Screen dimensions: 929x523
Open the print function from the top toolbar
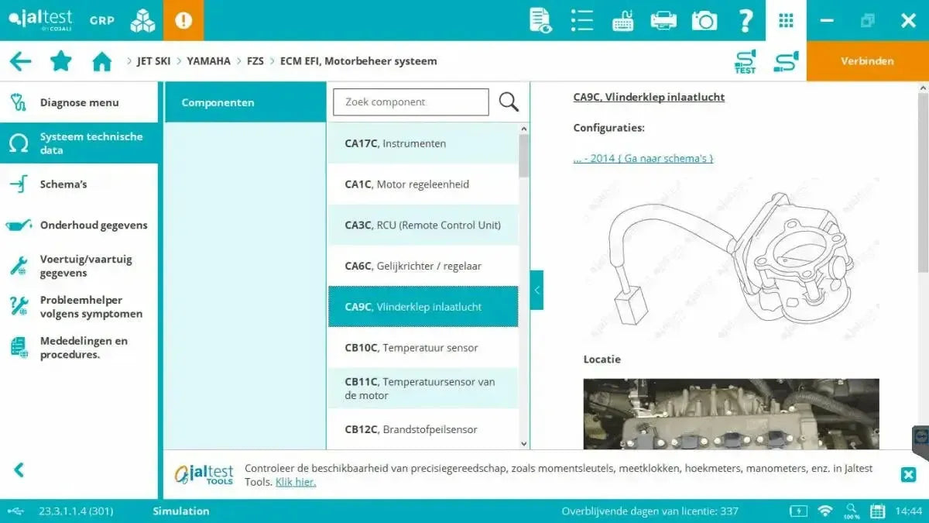coord(663,20)
